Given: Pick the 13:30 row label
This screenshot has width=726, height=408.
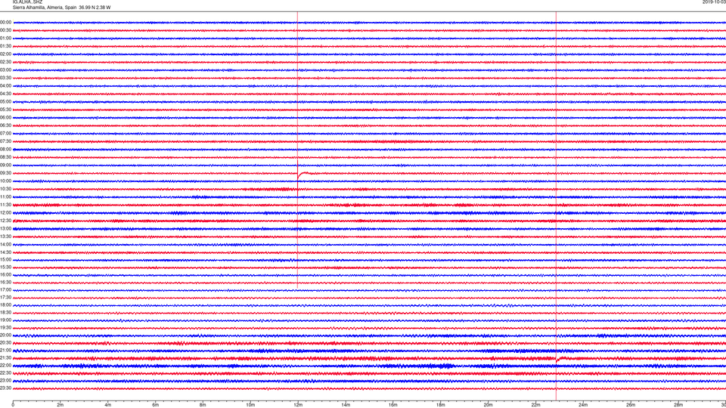Looking at the screenshot, I should tap(5, 236).
